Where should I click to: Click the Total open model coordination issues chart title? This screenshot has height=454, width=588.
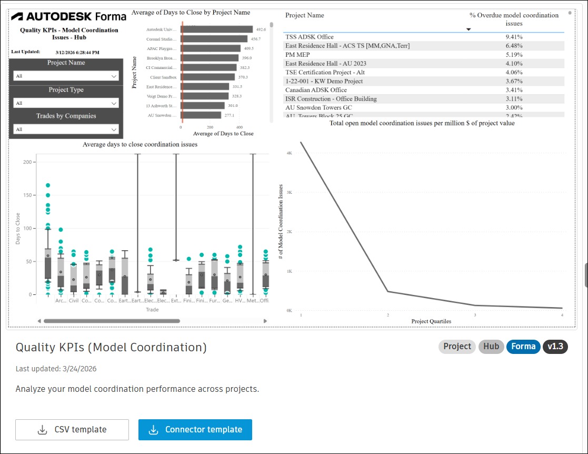[x=422, y=123]
